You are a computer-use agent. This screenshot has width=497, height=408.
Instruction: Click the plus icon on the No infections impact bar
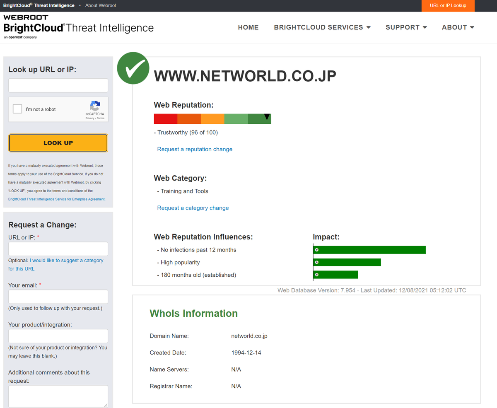316,250
